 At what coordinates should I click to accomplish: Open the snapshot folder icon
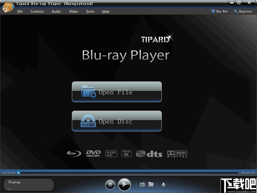tap(151, 184)
